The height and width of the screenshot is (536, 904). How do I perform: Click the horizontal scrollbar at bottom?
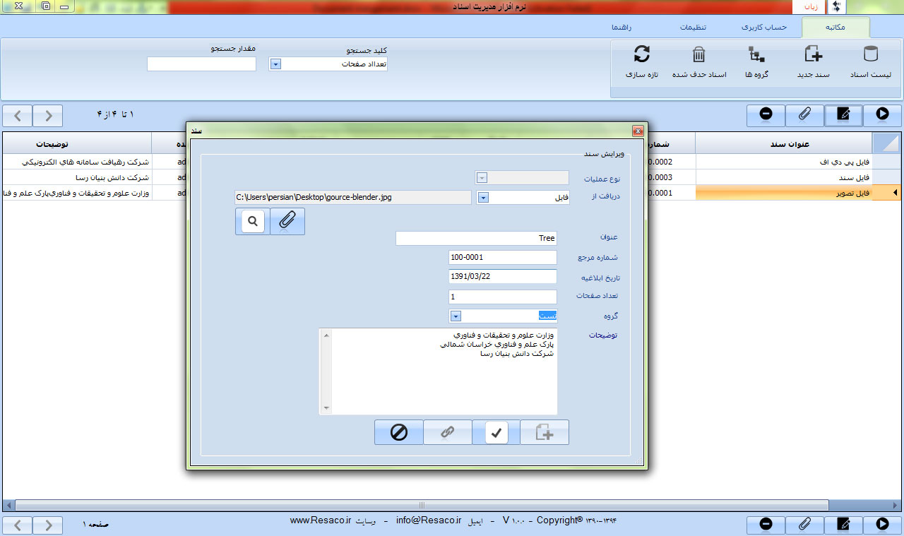click(422, 505)
